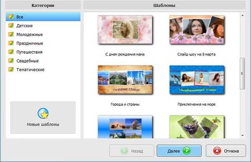The height and width of the screenshot is (162, 251).
Task: Click the green arrow icon on Далее
Action: tap(187, 151)
